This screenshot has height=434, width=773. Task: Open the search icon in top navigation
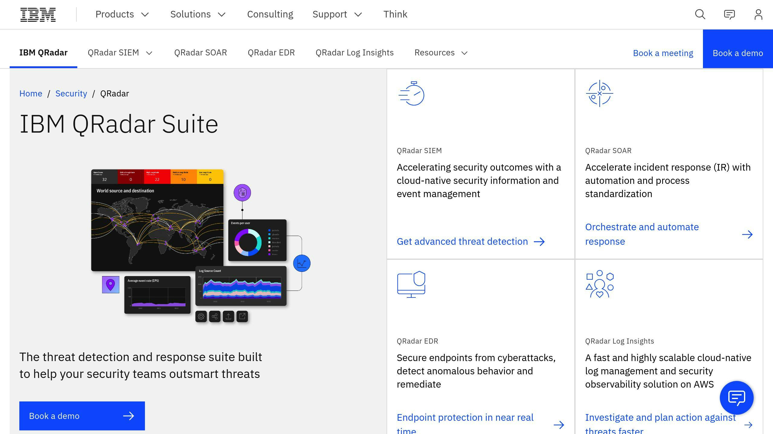700,14
